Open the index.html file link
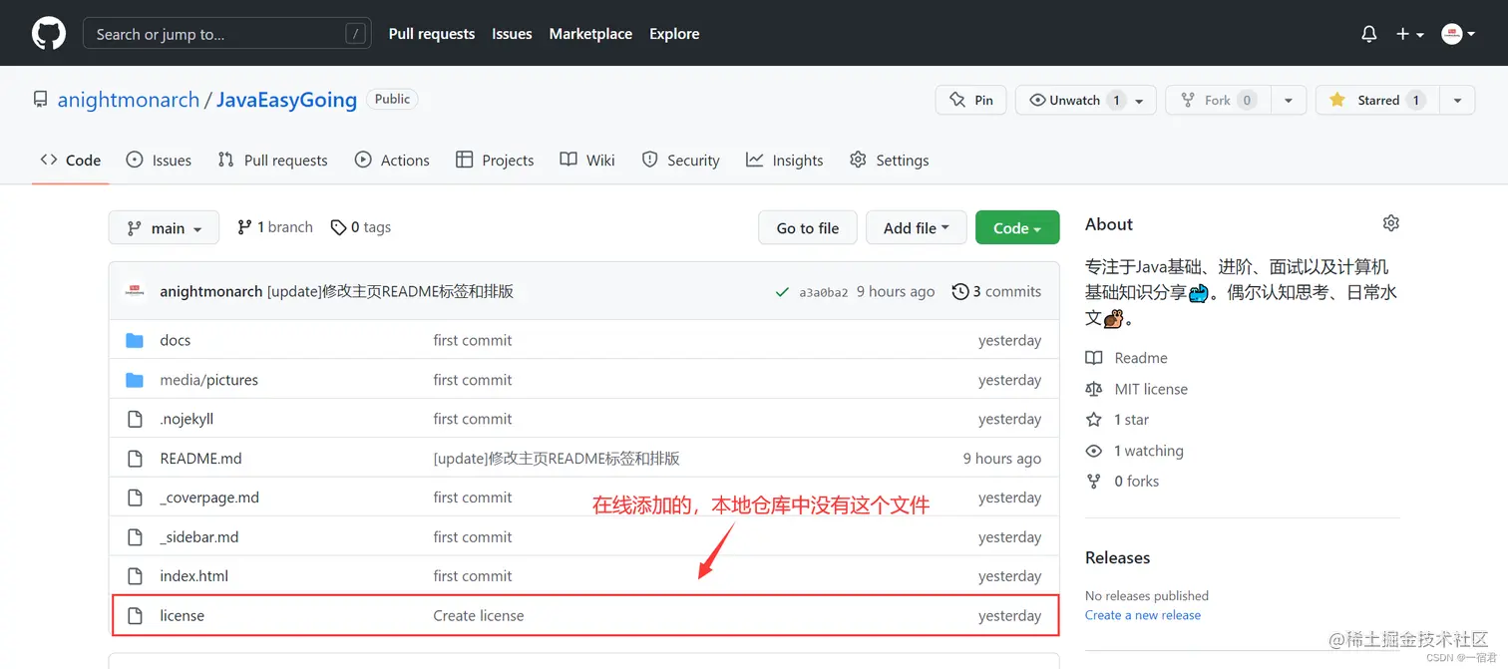This screenshot has height=669, width=1508. coord(193,576)
